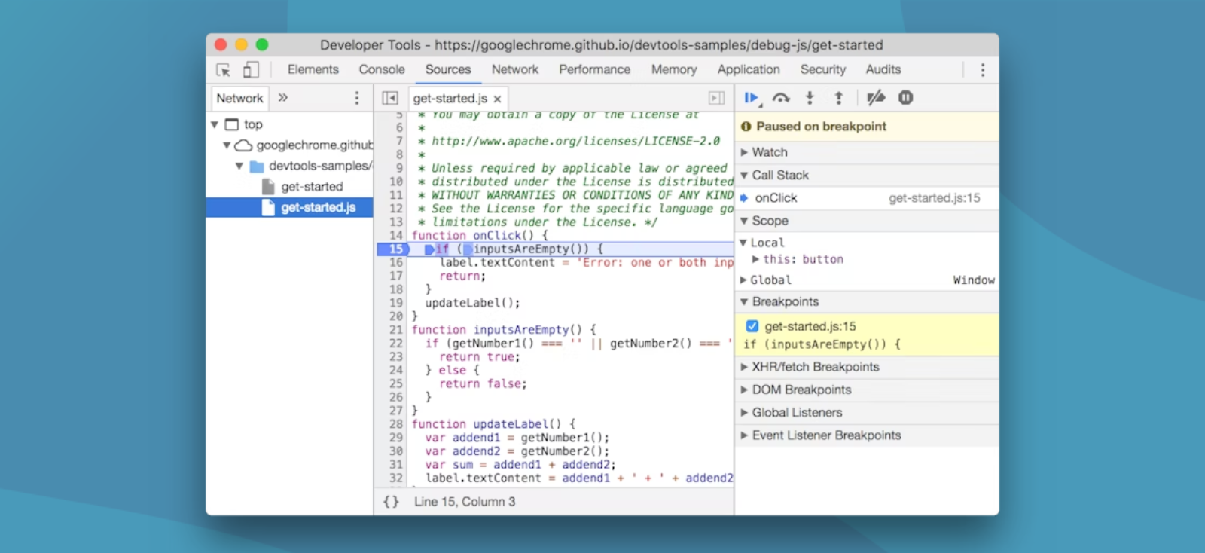The width and height of the screenshot is (1205, 553).
Task: Switch to the Performance tab
Action: 594,69
